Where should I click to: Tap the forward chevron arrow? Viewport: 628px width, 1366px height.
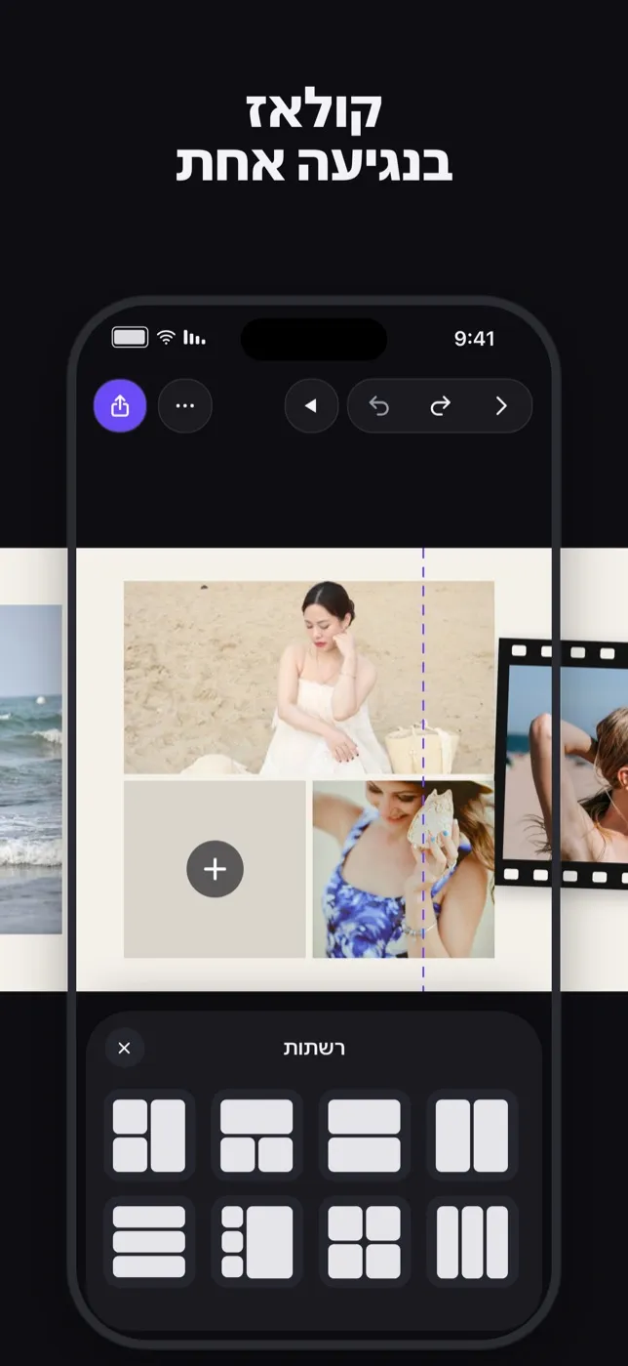pyautogui.click(x=501, y=406)
